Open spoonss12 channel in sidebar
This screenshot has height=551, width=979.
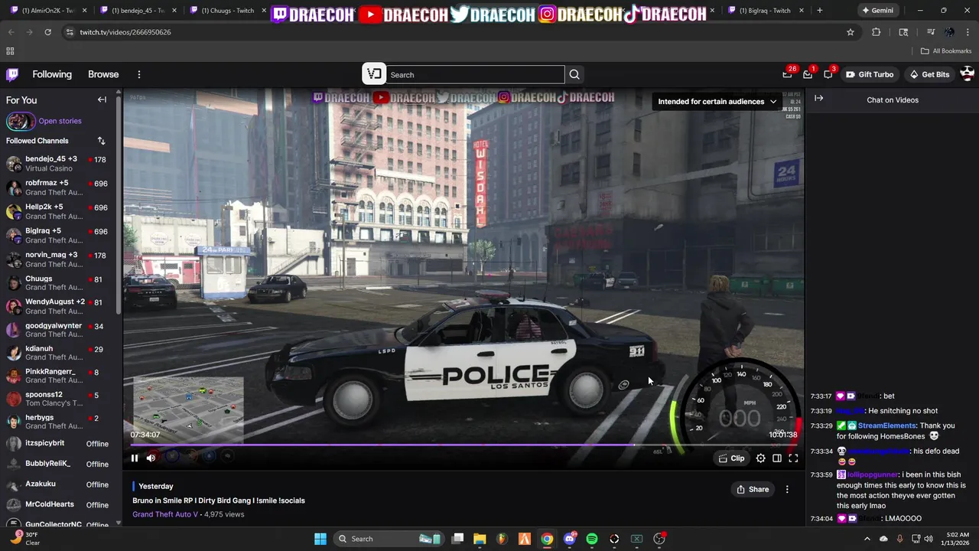pyautogui.click(x=60, y=399)
